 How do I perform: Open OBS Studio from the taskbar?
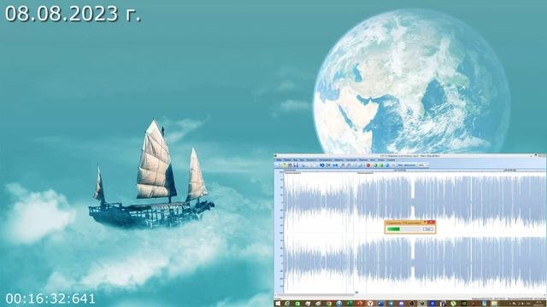tap(412, 304)
